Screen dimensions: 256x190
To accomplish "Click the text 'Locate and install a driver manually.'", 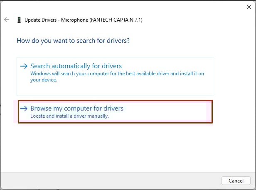I will 69,116.
